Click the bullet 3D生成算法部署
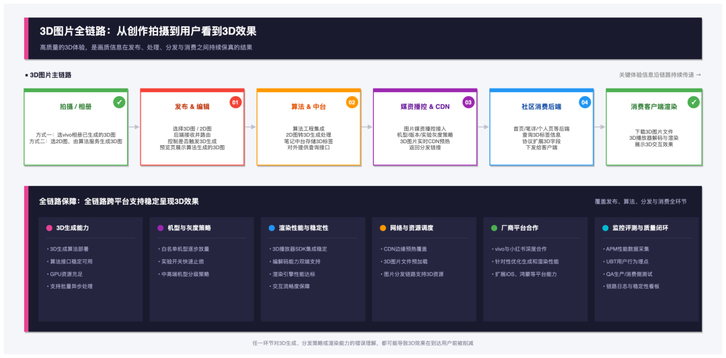 69,249
